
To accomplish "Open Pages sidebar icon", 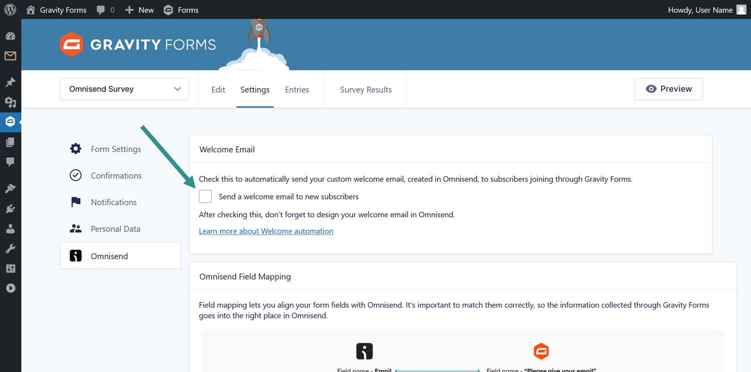I will (10, 142).
